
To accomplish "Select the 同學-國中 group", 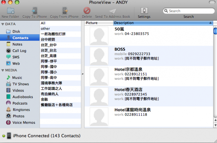I will (x=60, y=67).
